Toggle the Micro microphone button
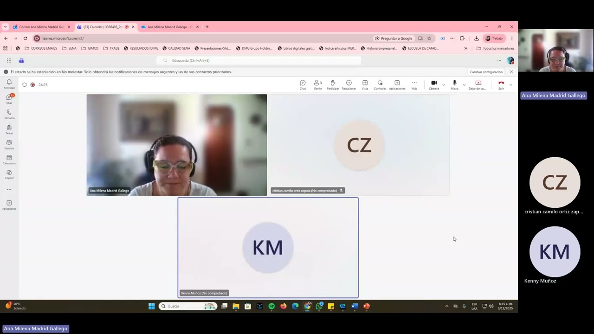 tap(454, 85)
